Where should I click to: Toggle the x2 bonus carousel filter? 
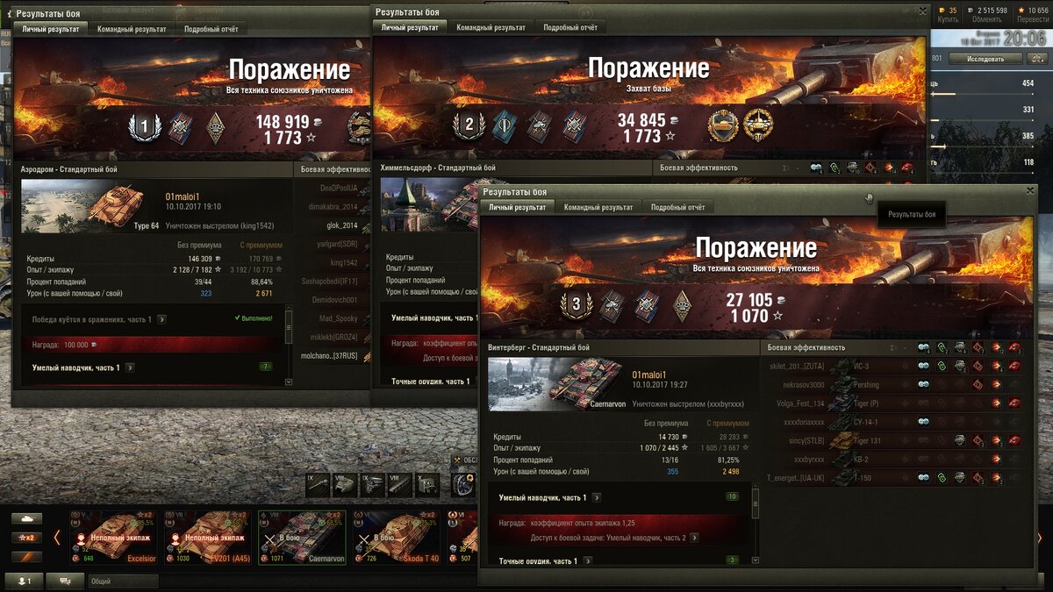[25, 537]
